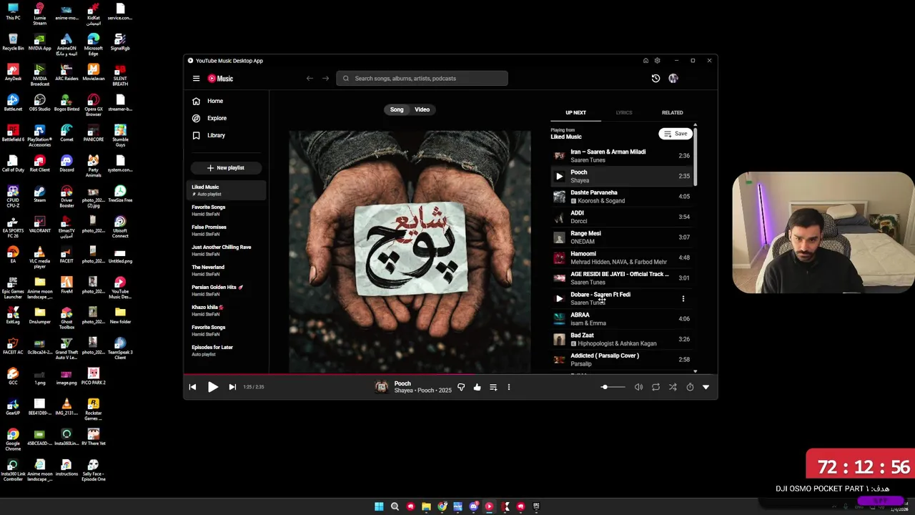Select Dashte Parvaneha in the queue

click(x=620, y=197)
